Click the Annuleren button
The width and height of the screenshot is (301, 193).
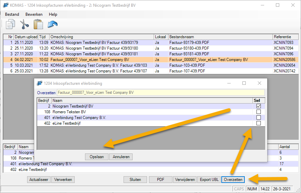121,157
